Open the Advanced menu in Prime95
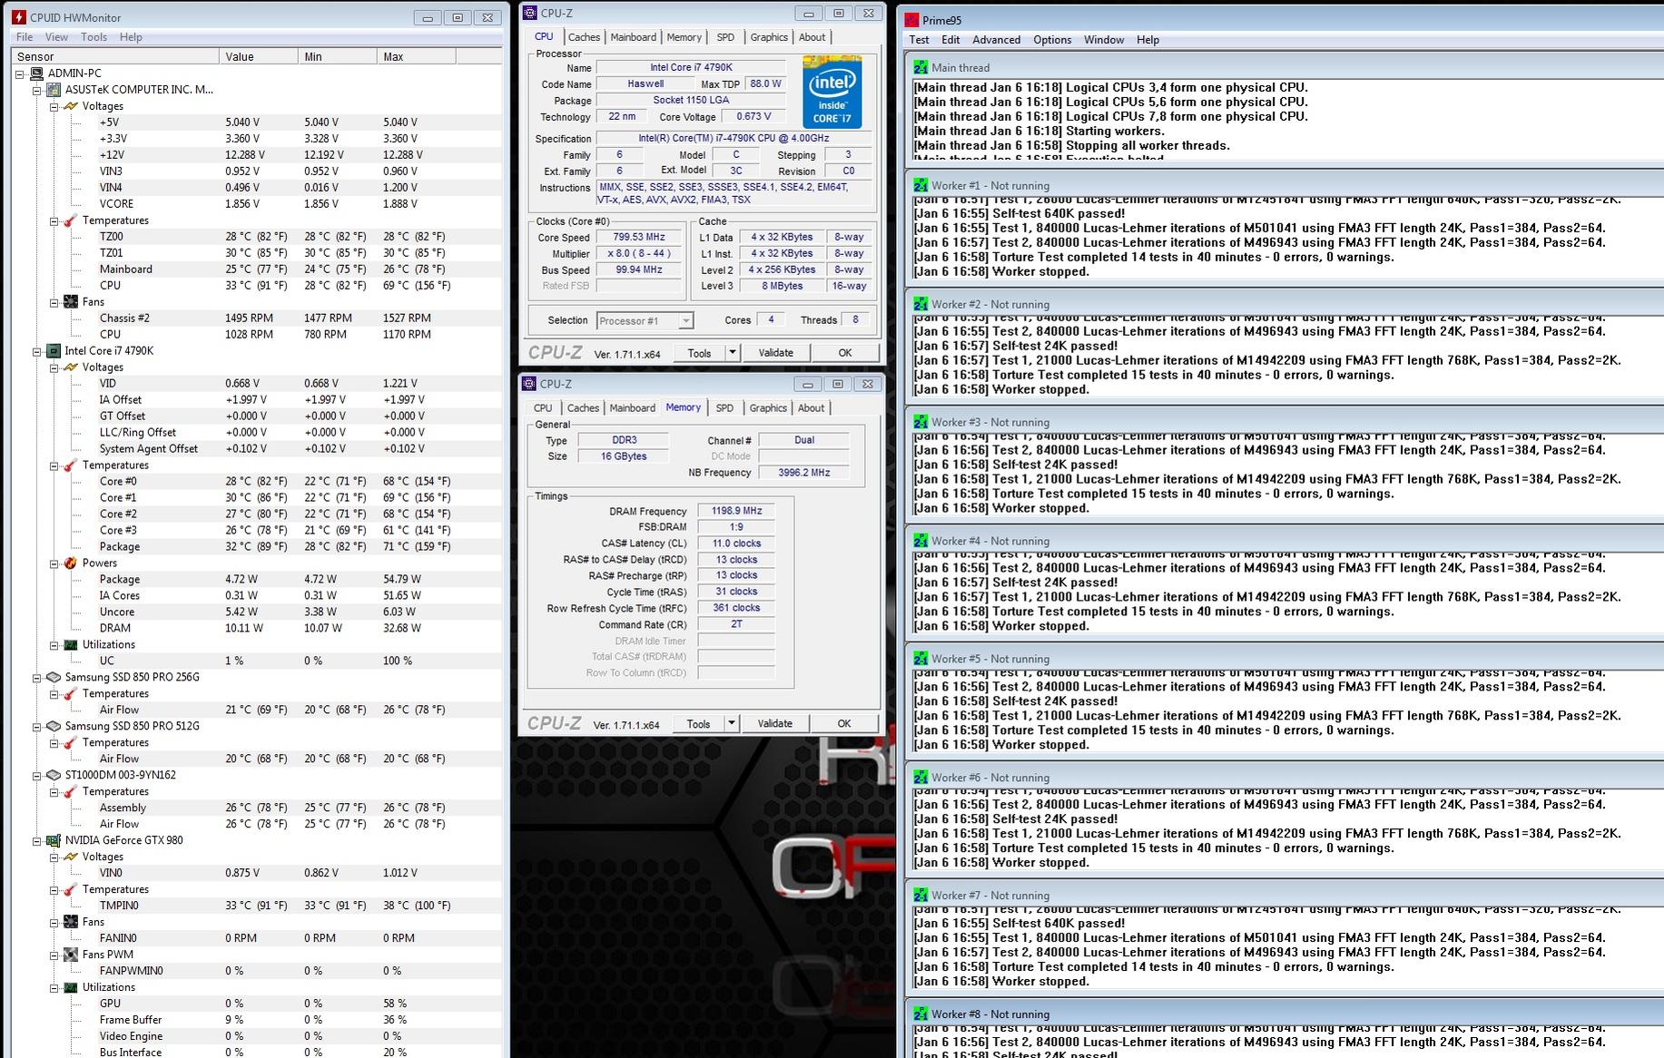1664x1058 pixels. coord(996,40)
